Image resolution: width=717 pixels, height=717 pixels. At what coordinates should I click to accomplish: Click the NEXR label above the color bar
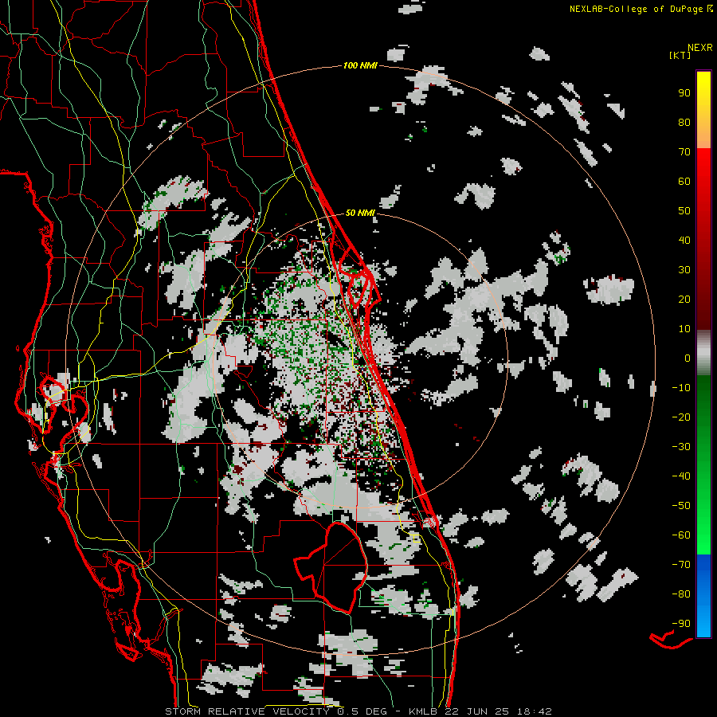pos(700,48)
